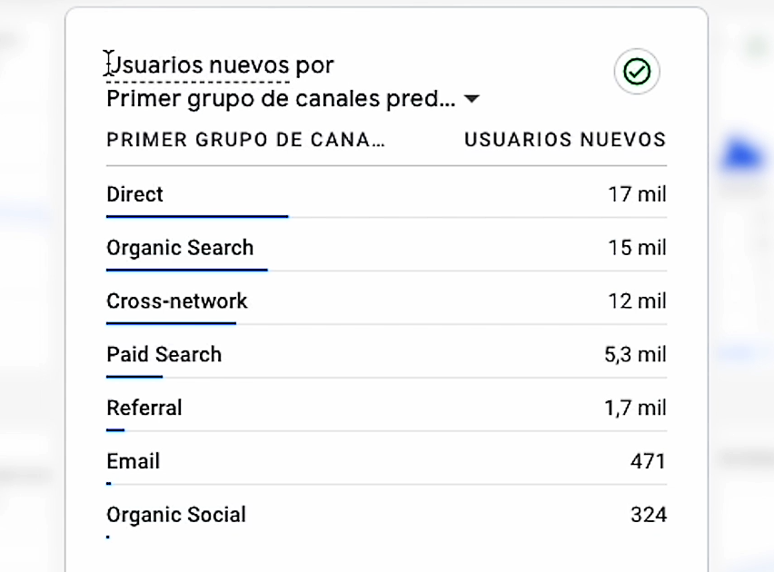Select the Paid Search row

(386, 354)
